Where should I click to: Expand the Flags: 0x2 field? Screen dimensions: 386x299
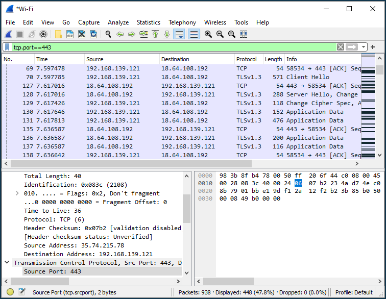point(17,193)
